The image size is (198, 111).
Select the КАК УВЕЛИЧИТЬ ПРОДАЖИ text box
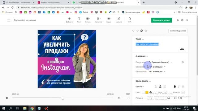tap(57, 44)
